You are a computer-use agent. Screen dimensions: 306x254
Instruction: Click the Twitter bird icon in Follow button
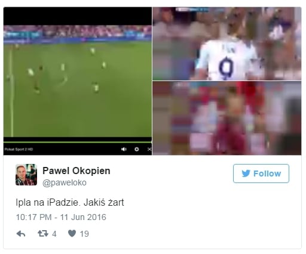point(246,174)
